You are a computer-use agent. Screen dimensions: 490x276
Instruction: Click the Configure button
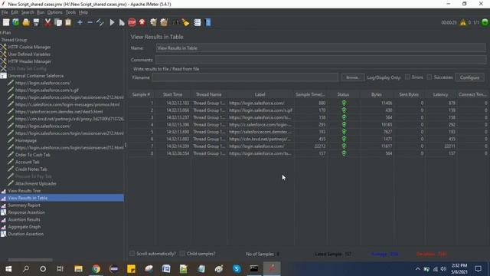(x=469, y=77)
